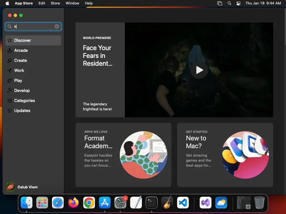
Task: Open the App Store menu
Action: click(24, 3)
